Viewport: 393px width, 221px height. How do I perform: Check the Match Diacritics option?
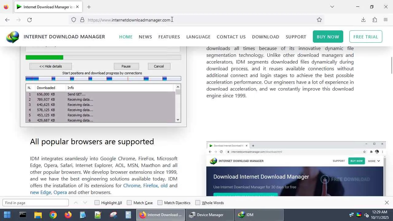click(160, 203)
